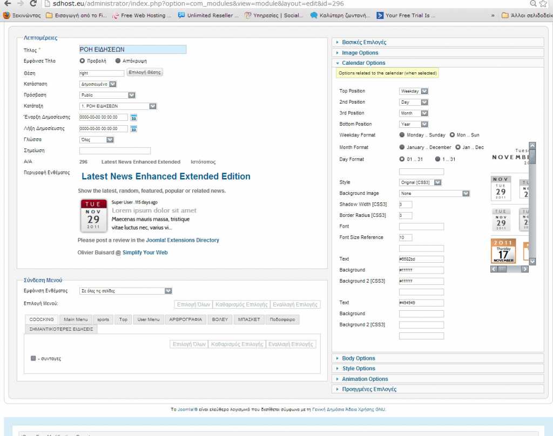Open the finish publishing date calendar picker
The image size is (553, 436).
pyautogui.click(x=133, y=129)
